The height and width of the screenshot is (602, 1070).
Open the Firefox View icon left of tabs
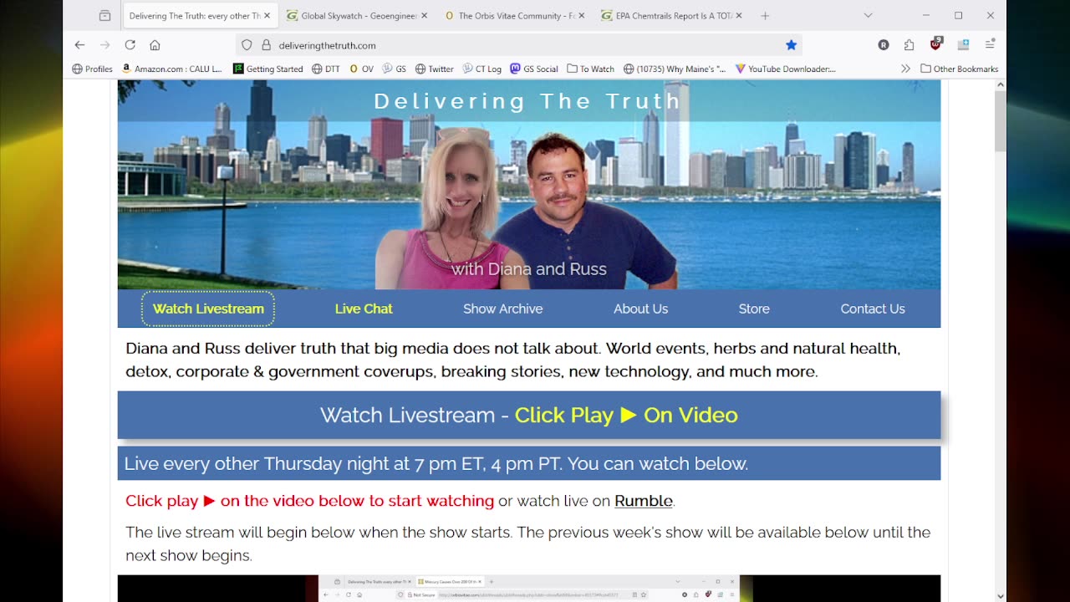point(104,15)
